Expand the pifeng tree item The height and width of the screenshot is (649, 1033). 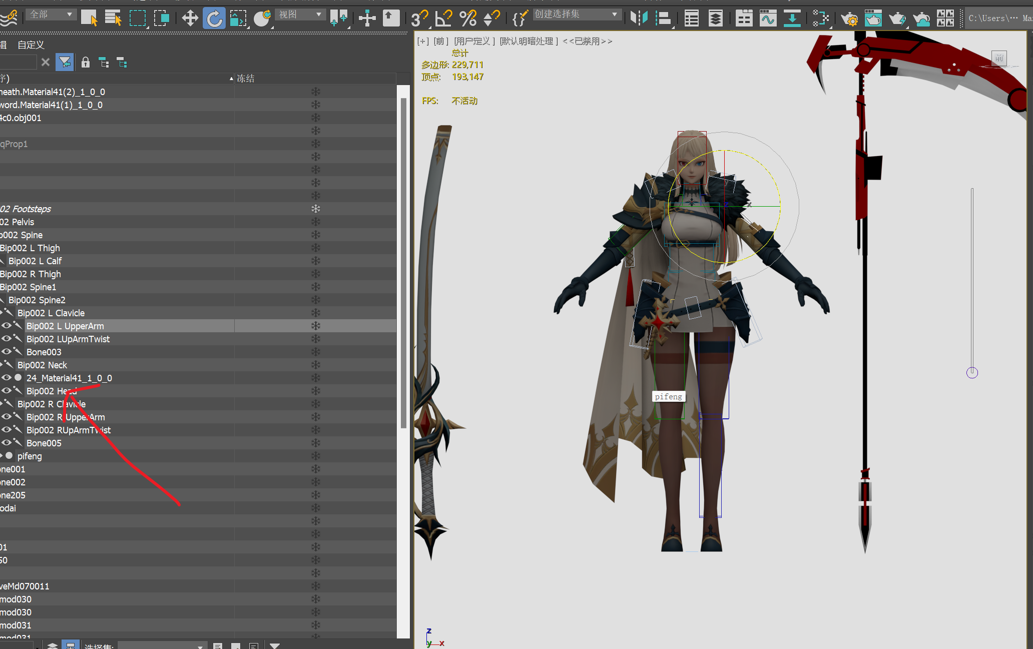[x=2, y=456]
